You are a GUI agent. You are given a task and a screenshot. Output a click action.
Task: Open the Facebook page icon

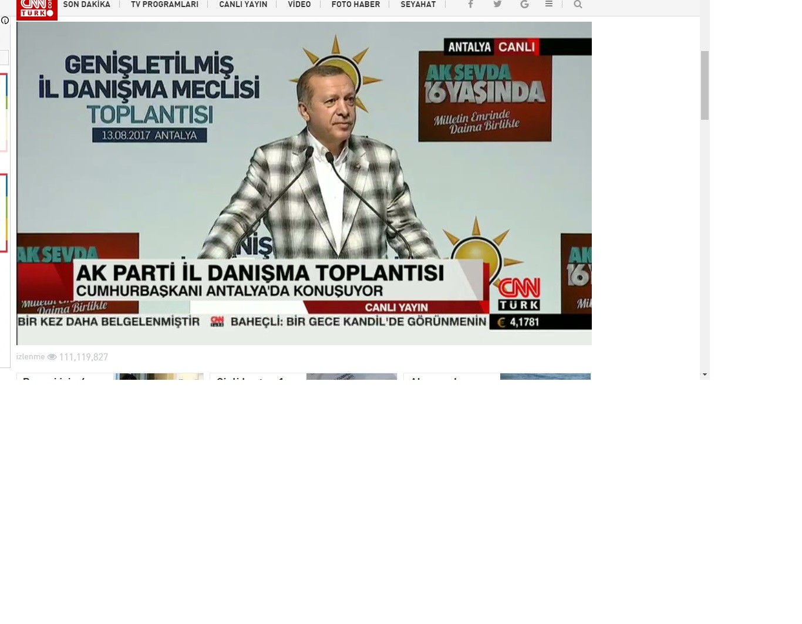click(x=470, y=5)
